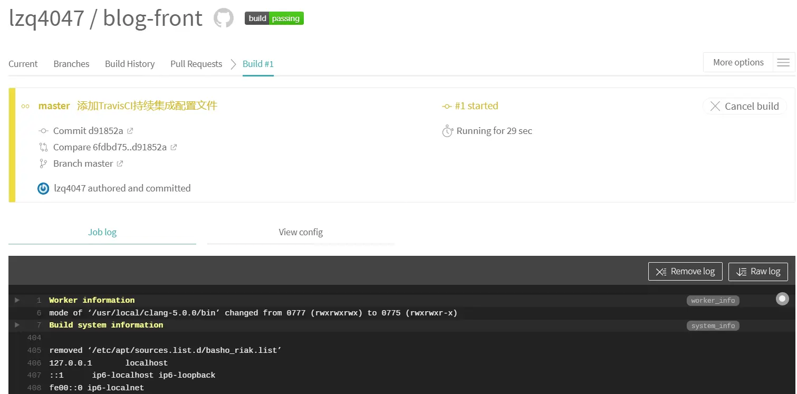Expand the Worker information log fold
This screenshot has height=394, width=797.
tap(17, 300)
